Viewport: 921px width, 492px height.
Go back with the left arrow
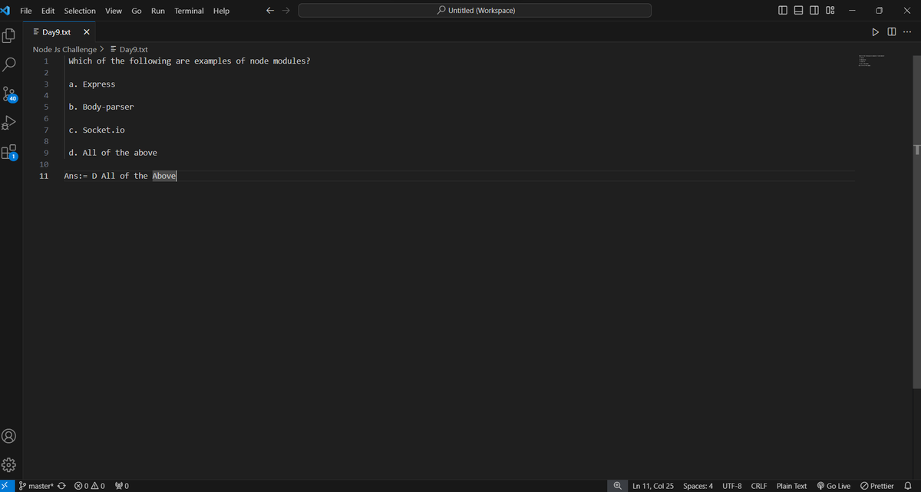click(269, 11)
